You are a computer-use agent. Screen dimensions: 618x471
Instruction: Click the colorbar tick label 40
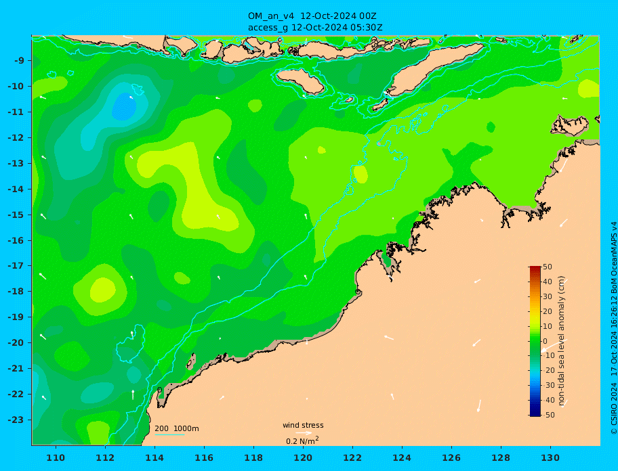pos(548,282)
